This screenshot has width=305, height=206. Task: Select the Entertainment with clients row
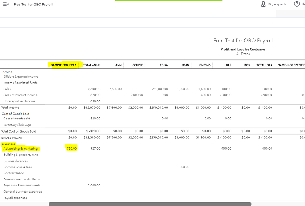click(x=22, y=179)
